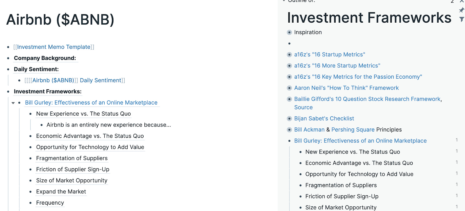The height and width of the screenshot is (211, 465).
Task: Click sidebar bullet of Economic Advantage block
Action: click(x=301, y=163)
